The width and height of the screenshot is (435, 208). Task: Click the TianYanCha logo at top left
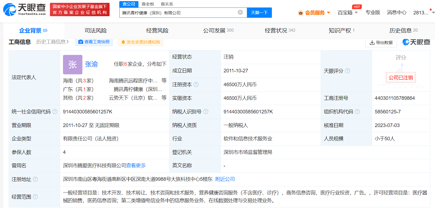[24, 9]
